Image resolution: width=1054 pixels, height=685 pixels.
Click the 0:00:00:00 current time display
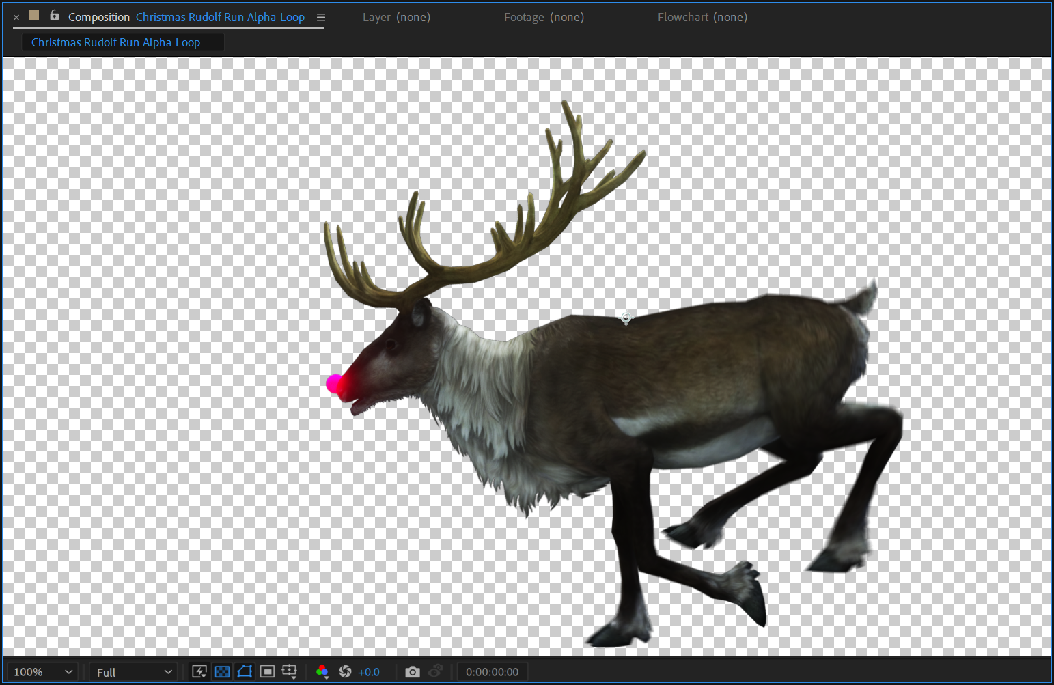tap(492, 672)
